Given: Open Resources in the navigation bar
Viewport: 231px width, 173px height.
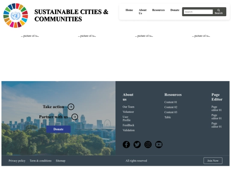Looking at the screenshot, I should point(158,10).
